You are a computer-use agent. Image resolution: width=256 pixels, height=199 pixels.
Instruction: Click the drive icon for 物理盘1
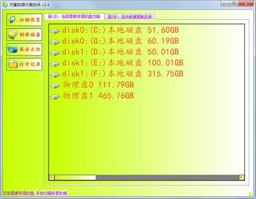click(55, 97)
